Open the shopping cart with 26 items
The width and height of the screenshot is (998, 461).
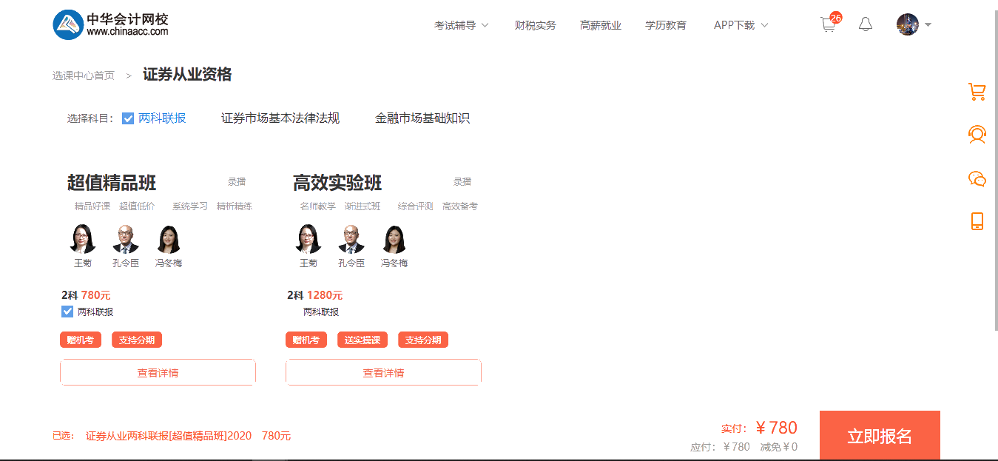pyautogui.click(x=828, y=24)
